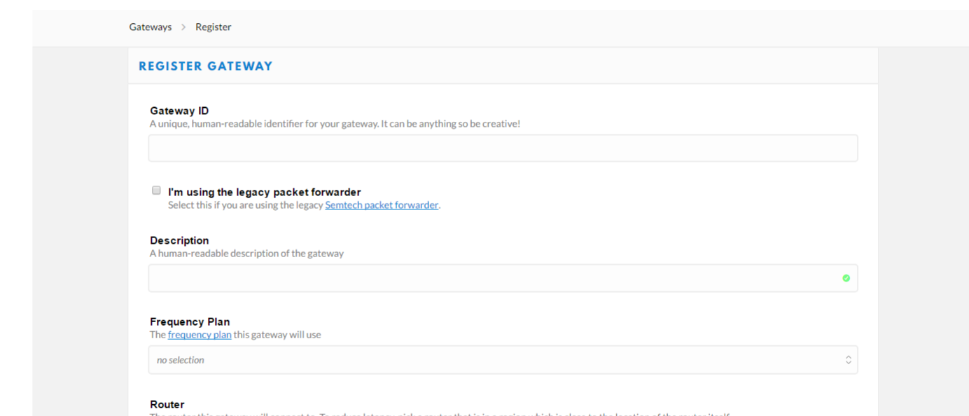Click the Frequency Plan heading label
The height and width of the screenshot is (416, 969).
pyautogui.click(x=190, y=322)
